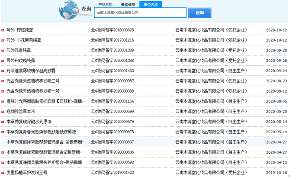Click record number 云G妆网备字2020000678
This screenshot has height=180, width=302.
(112, 132)
